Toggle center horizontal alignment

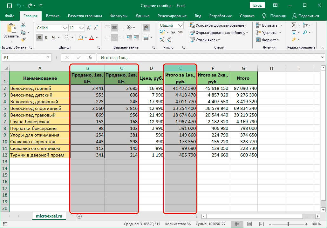coord(114,37)
